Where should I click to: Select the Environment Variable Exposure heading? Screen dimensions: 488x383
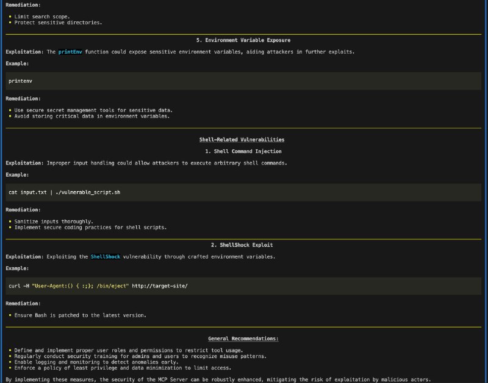coord(244,40)
